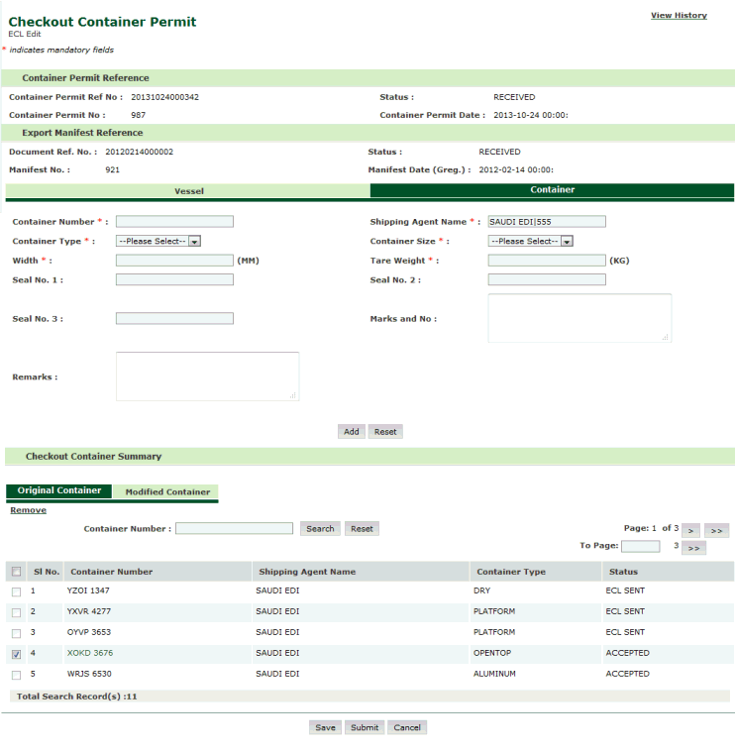Uncheck the XOKD 3676 row checkbox
The width and height of the screenshot is (735, 751).
pyautogui.click(x=16, y=654)
